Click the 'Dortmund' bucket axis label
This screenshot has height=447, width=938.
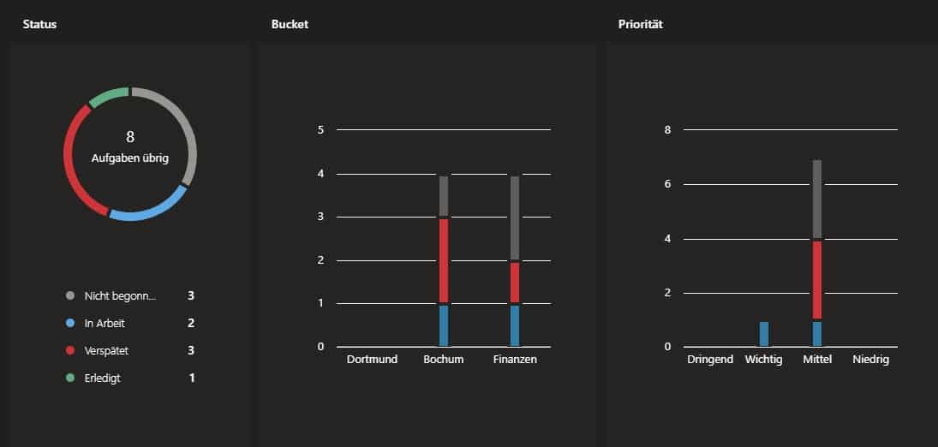pyautogui.click(x=372, y=360)
